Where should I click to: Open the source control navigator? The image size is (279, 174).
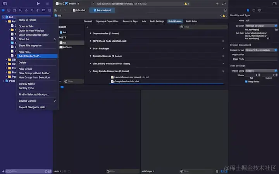9,10
